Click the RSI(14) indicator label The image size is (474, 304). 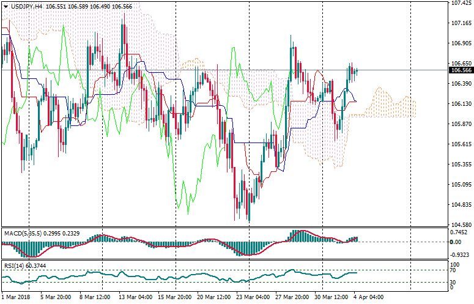15,266
